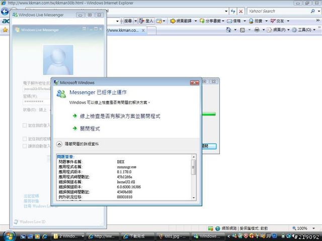Click the Windows Start orb
The image size is (322, 241).
pos(9,236)
